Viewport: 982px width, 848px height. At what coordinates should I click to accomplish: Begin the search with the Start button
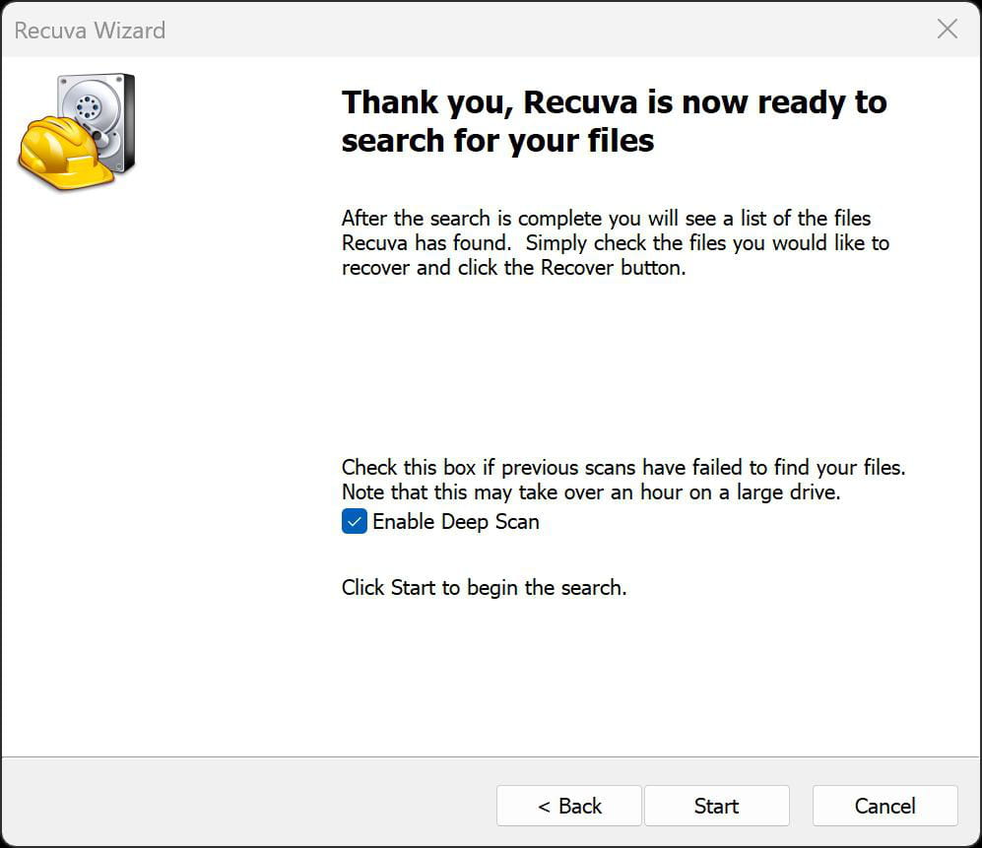[716, 806]
